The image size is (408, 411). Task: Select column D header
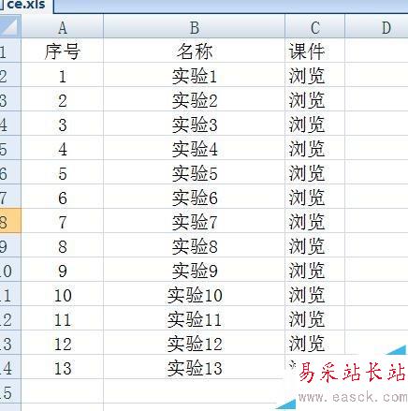(376, 27)
